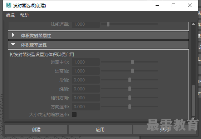Open the 编辑 menu
The width and height of the screenshot is (201, 139).
10,15
